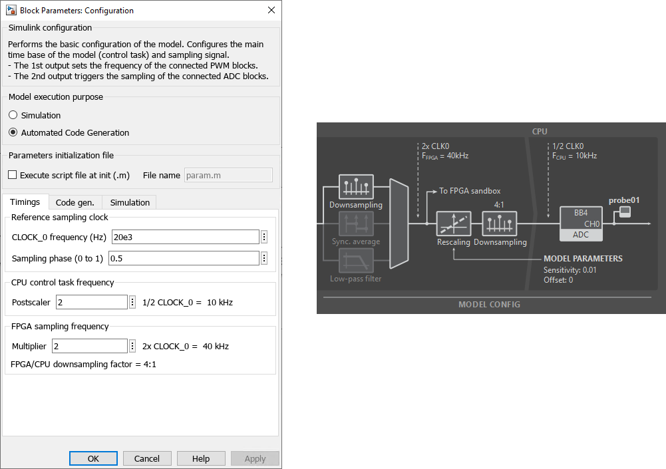
Task: Click the Multiplier input field
Action: (x=90, y=346)
